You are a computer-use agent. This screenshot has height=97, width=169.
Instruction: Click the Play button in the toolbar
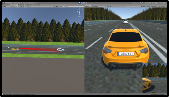coord(80,3)
